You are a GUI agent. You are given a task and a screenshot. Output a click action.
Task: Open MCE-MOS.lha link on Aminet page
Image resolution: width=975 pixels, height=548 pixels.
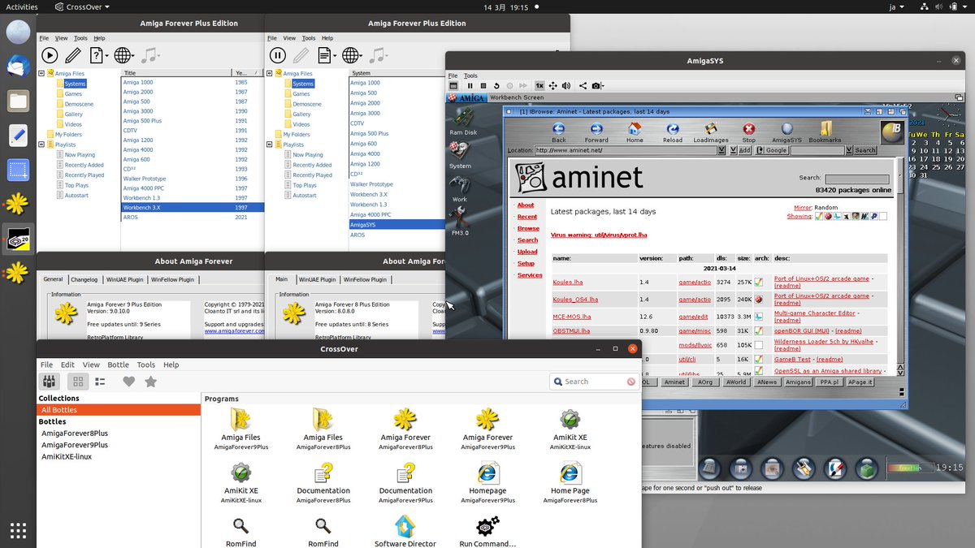tap(573, 317)
